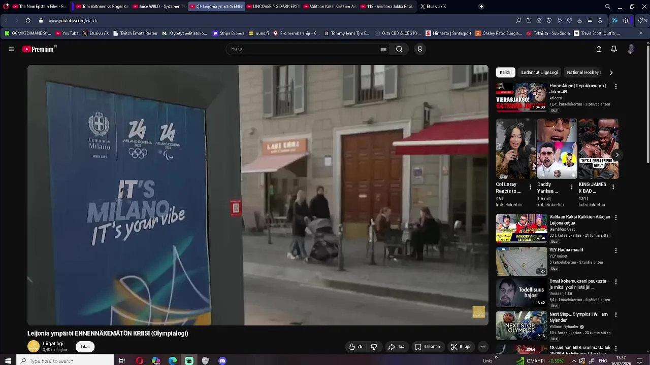Switch to the Etusivu / X tab

coord(433,7)
